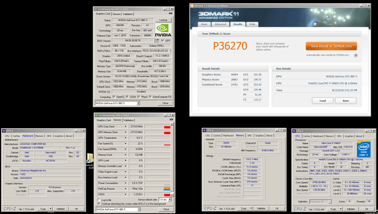Open Fan Speed (%) sensor dropdown

(x=125, y=144)
